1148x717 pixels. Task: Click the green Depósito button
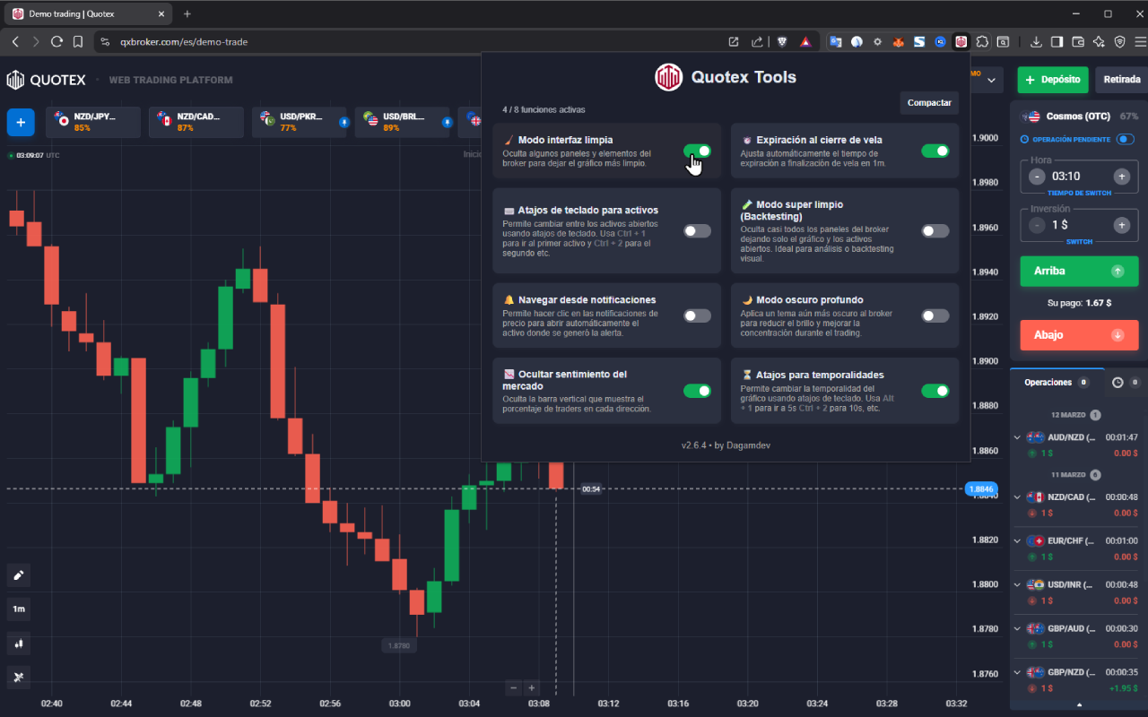[x=1053, y=79]
